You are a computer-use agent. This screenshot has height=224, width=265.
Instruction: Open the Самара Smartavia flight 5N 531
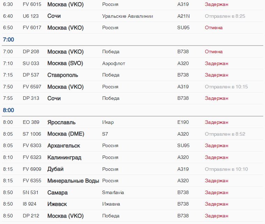[x=132, y=192]
